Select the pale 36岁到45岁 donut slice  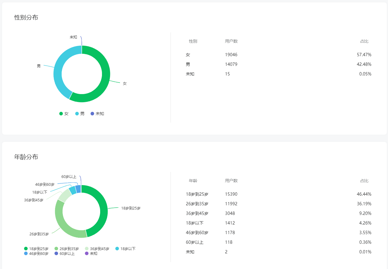pos(64,195)
